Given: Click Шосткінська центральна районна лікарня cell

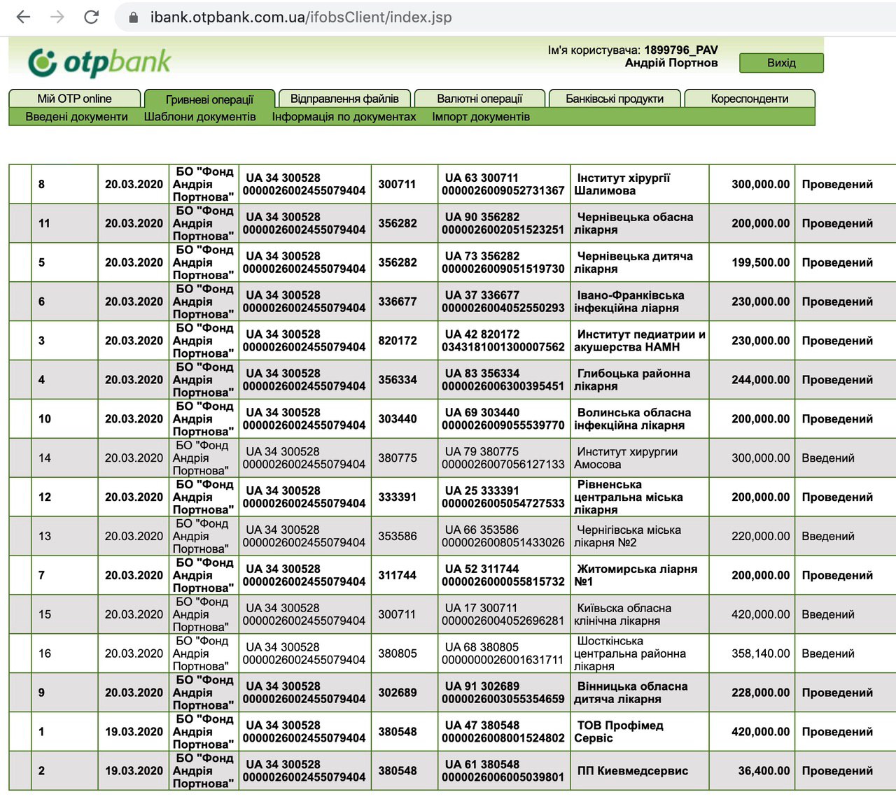Looking at the screenshot, I should point(640,654).
